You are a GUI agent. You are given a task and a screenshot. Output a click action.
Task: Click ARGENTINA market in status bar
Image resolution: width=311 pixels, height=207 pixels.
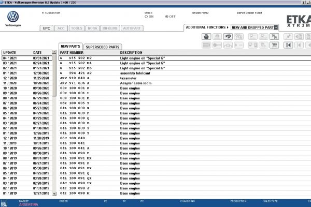tap(29, 204)
